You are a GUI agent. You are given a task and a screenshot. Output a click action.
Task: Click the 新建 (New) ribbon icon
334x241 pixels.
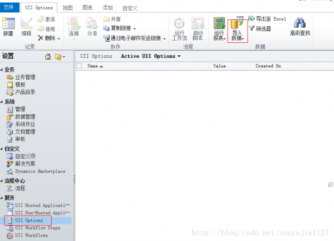tap(8, 23)
